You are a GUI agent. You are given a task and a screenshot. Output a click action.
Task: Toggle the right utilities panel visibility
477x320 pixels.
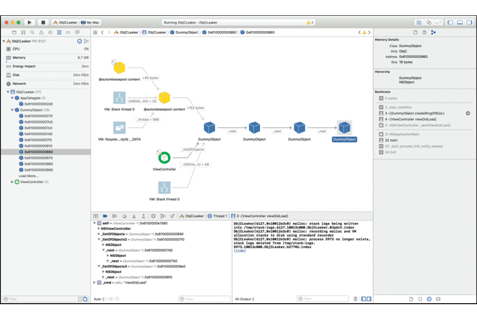[x=469, y=22]
